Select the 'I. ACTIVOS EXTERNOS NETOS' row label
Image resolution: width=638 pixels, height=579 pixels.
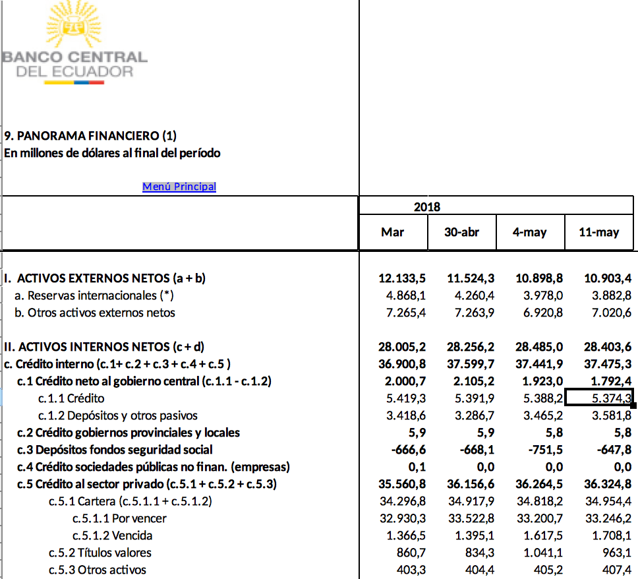pyautogui.click(x=105, y=278)
